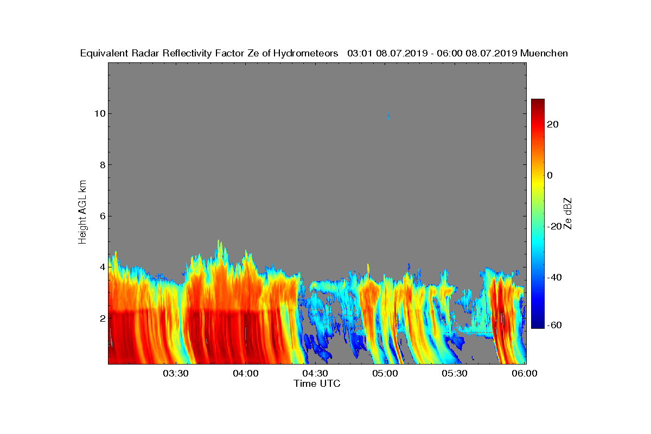Click the height tick label '10'
This screenshot has width=651, height=434.
click(99, 113)
